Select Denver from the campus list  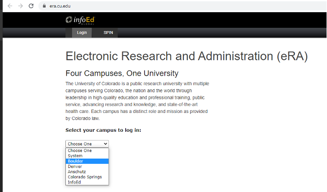pyautogui.click(x=75, y=166)
